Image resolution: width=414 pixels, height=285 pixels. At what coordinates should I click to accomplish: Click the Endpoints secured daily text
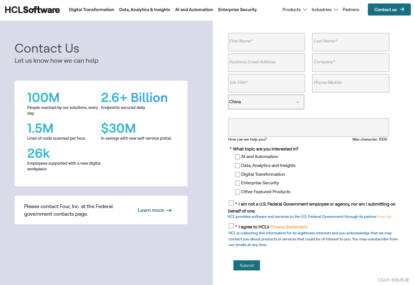(x=123, y=108)
